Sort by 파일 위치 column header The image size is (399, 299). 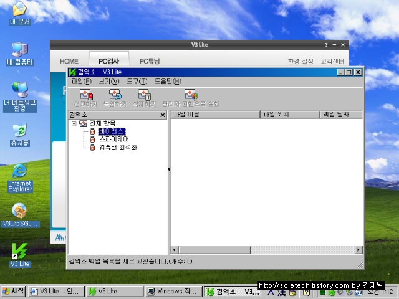(290, 115)
